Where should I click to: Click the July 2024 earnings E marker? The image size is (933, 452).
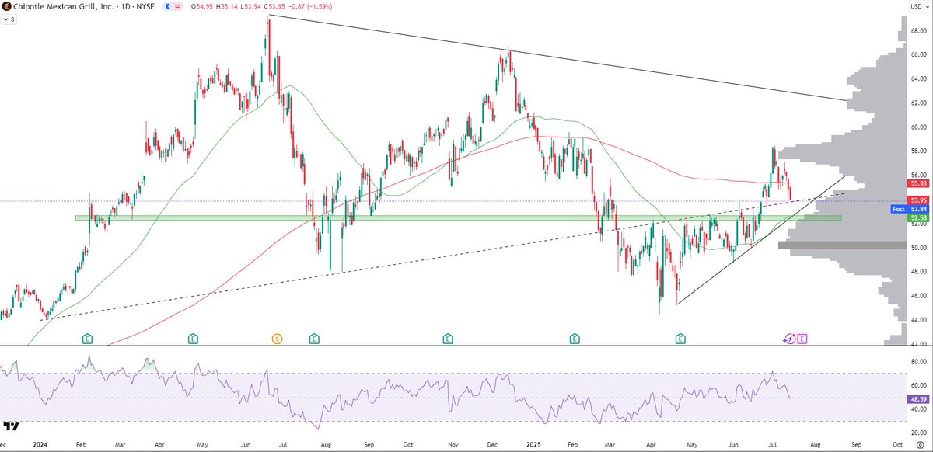tap(314, 338)
